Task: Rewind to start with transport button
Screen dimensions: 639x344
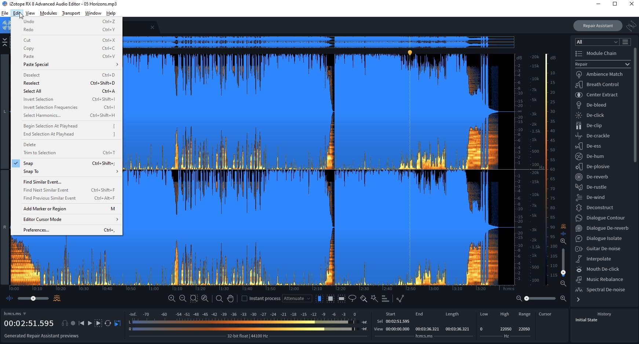Action: click(81, 323)
